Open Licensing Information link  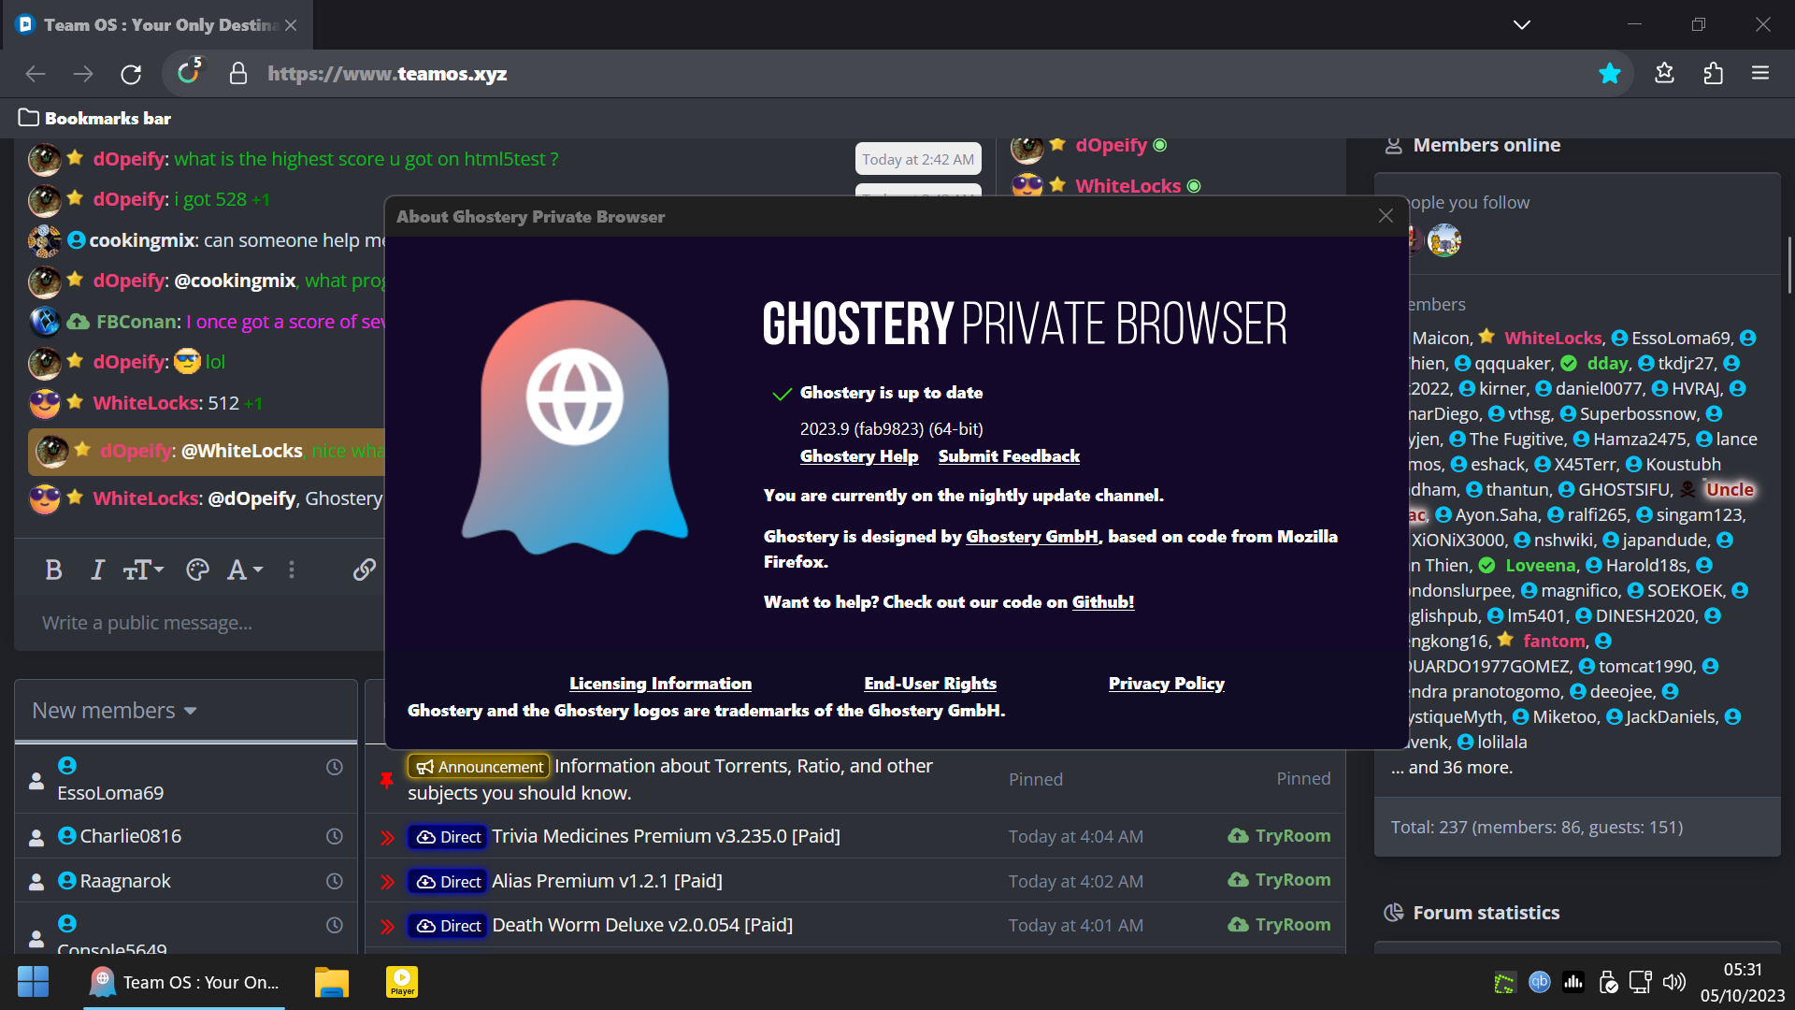pos(660,684)
